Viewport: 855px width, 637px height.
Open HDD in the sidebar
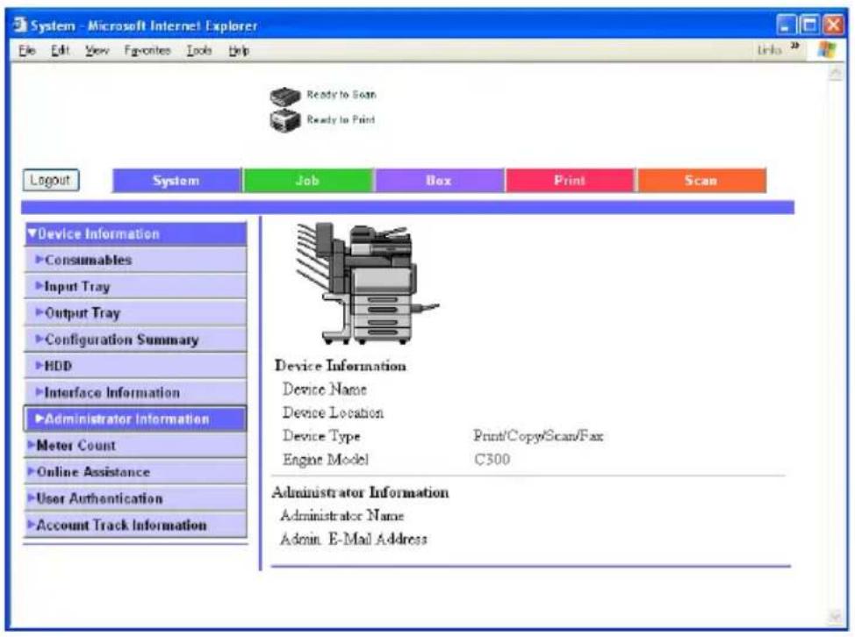[135, 366]
